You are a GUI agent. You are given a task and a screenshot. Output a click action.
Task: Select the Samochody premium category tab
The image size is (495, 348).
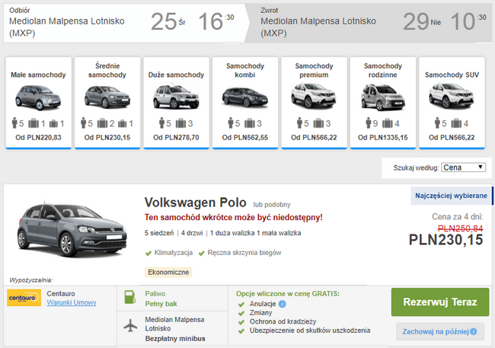click(314, 99)
